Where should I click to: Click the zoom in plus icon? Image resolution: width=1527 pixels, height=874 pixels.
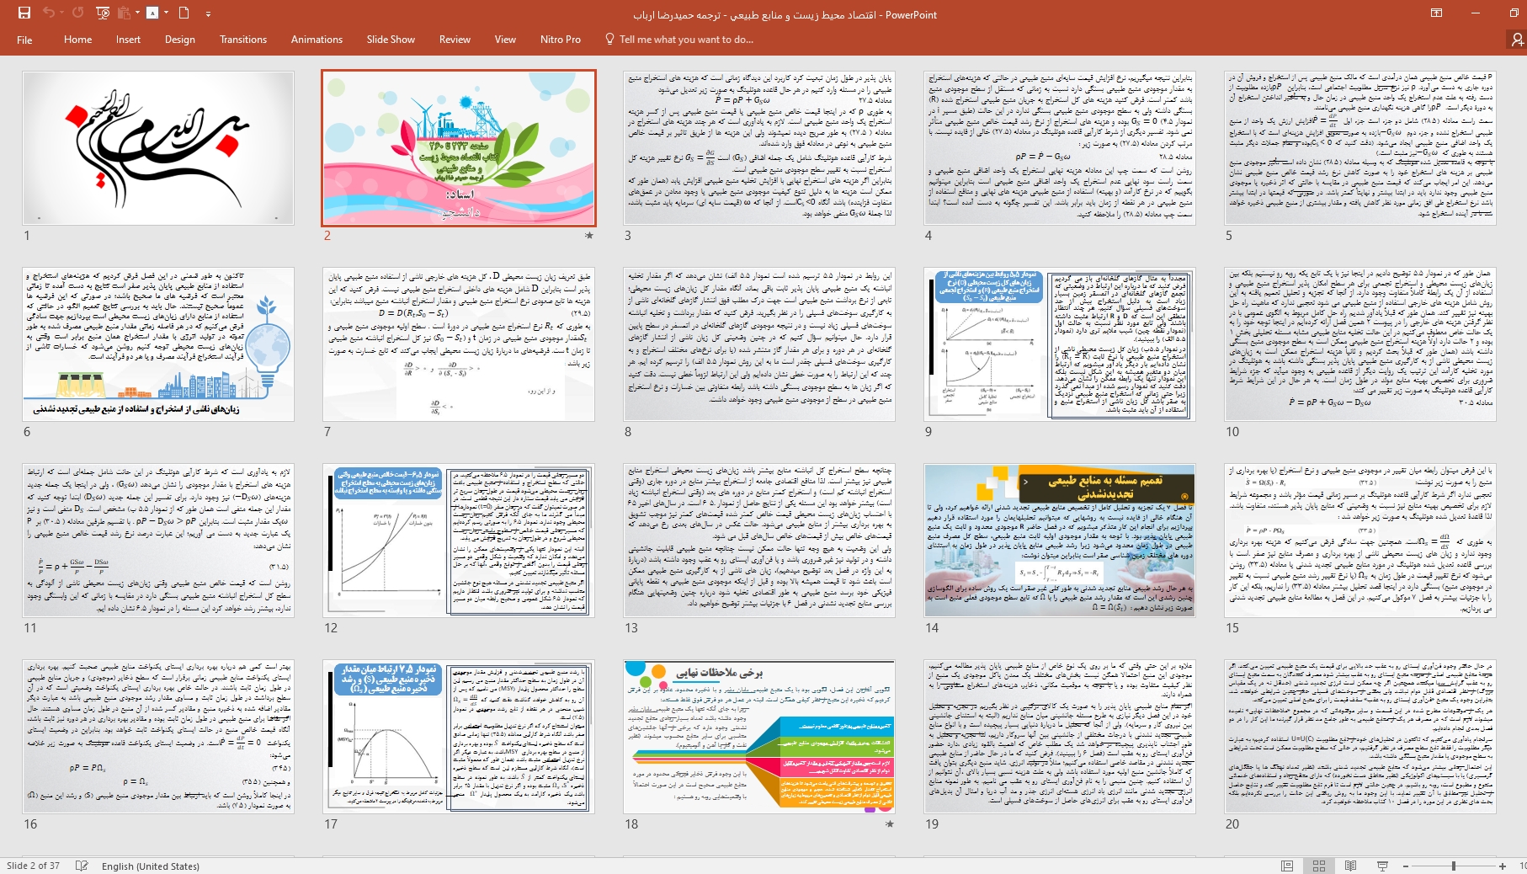click(x=1502, y=866)
